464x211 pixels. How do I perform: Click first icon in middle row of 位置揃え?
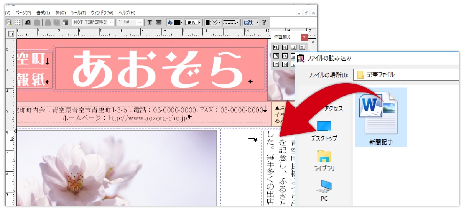[x=276, y=56]
